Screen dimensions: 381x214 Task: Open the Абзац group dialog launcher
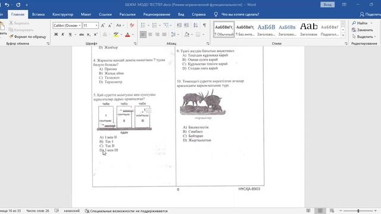coord(208,43)
